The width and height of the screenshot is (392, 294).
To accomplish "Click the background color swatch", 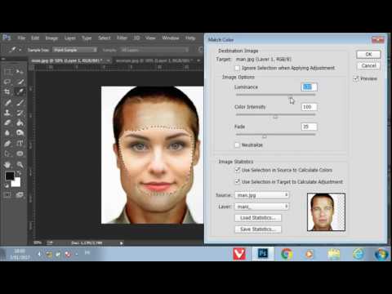I will 16,182.
